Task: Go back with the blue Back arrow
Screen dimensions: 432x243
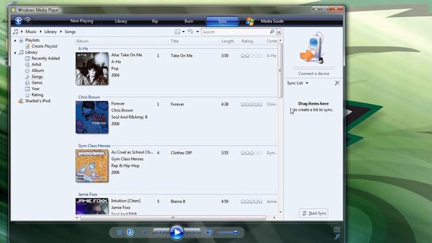Action: [18, 21]
